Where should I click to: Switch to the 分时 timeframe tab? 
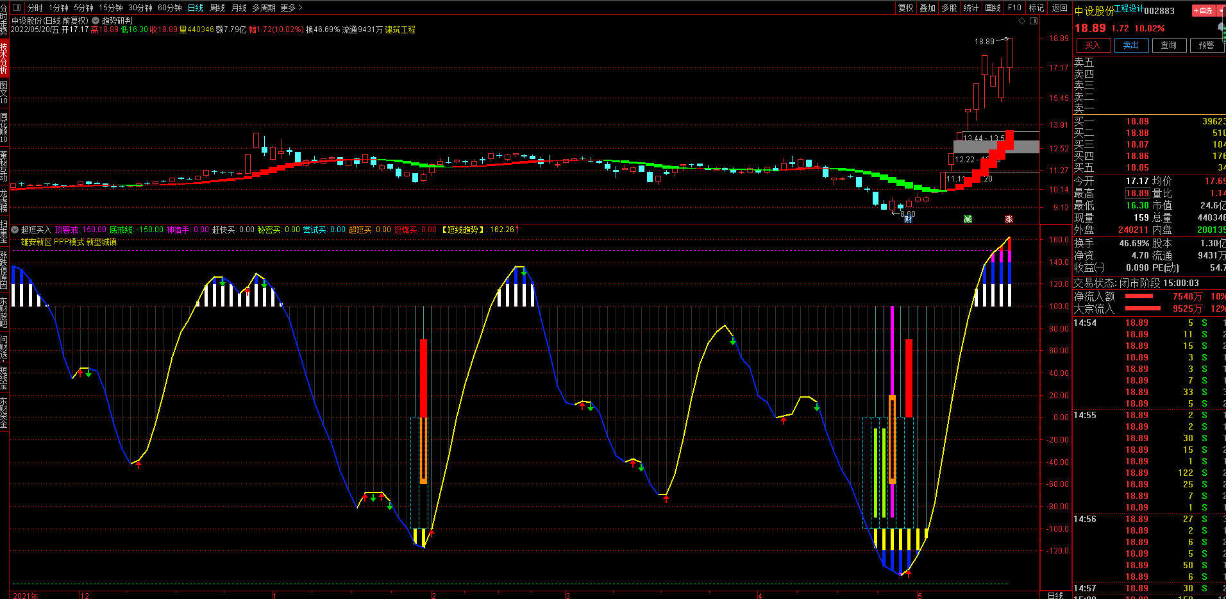(35, 8)
